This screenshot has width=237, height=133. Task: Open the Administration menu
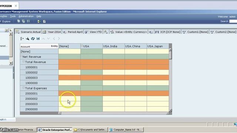tap(26, 16)
